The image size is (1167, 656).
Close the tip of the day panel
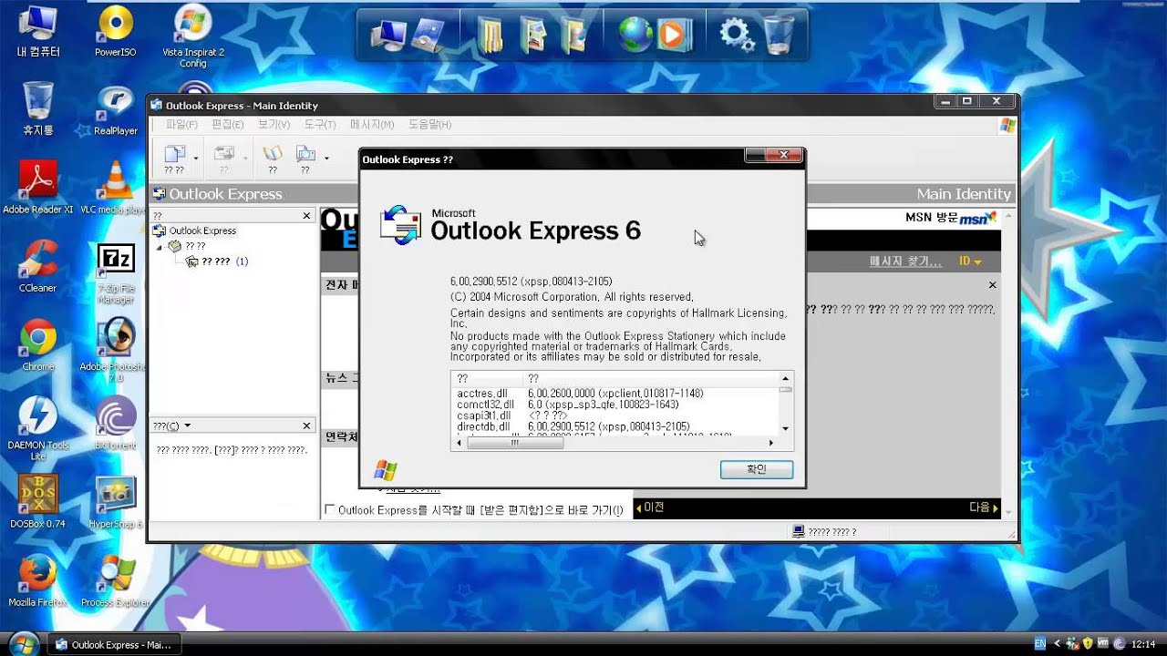[993, 285]
